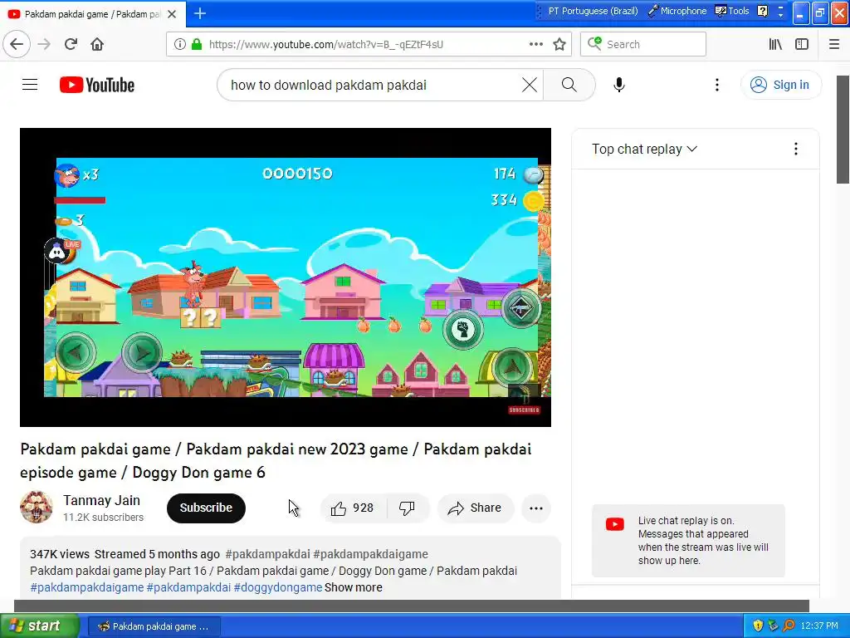Open a new browser tab with plus

click(200, 13)
